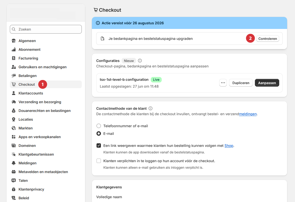Click the Zoeken search field
The image size is (295, 202).
click(46, 29)
